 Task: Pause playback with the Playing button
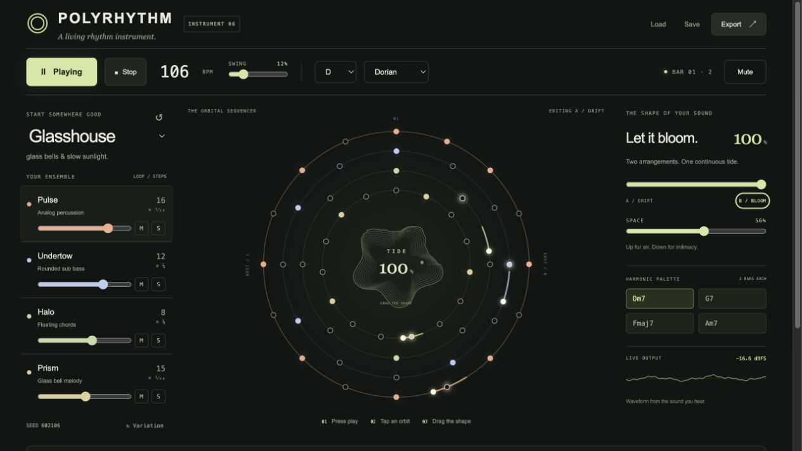(x=61, y=72)
